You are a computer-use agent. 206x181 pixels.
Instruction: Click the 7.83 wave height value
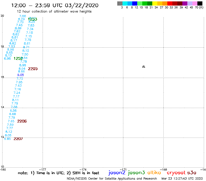[x=31, y=25]
